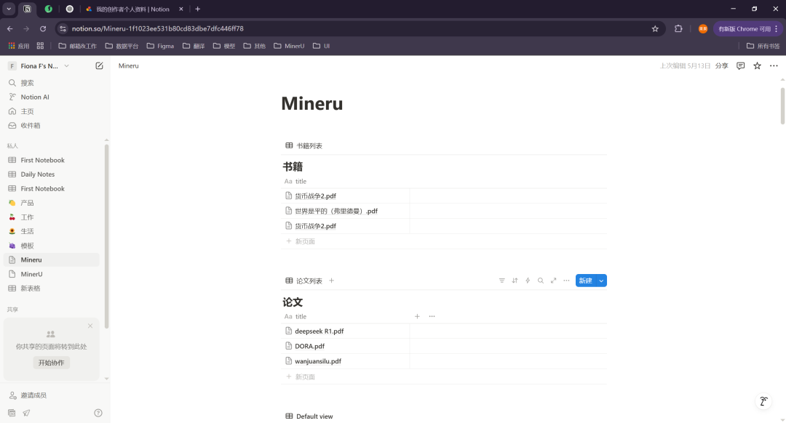Open the 数据平台 bookmark folder
The image size is (786, 423).
[122, 46]
